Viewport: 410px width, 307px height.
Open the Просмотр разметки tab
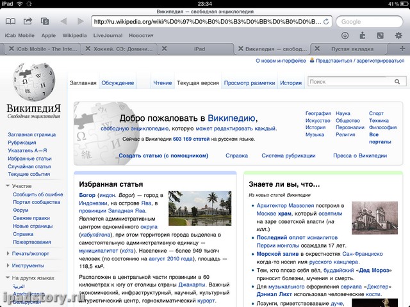click(x=249, y=83)
